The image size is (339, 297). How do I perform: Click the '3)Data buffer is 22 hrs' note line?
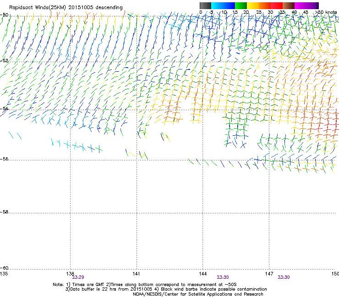(166, 289)
